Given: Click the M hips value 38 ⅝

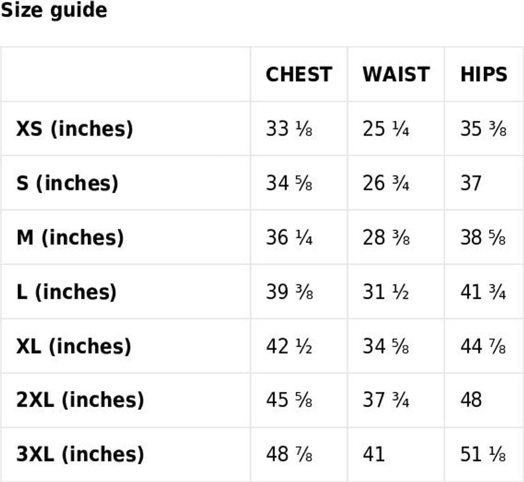Looking at the screenshot, I should [483, 237].
